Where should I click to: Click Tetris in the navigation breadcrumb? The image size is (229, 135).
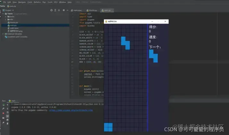tap(3, 6)
